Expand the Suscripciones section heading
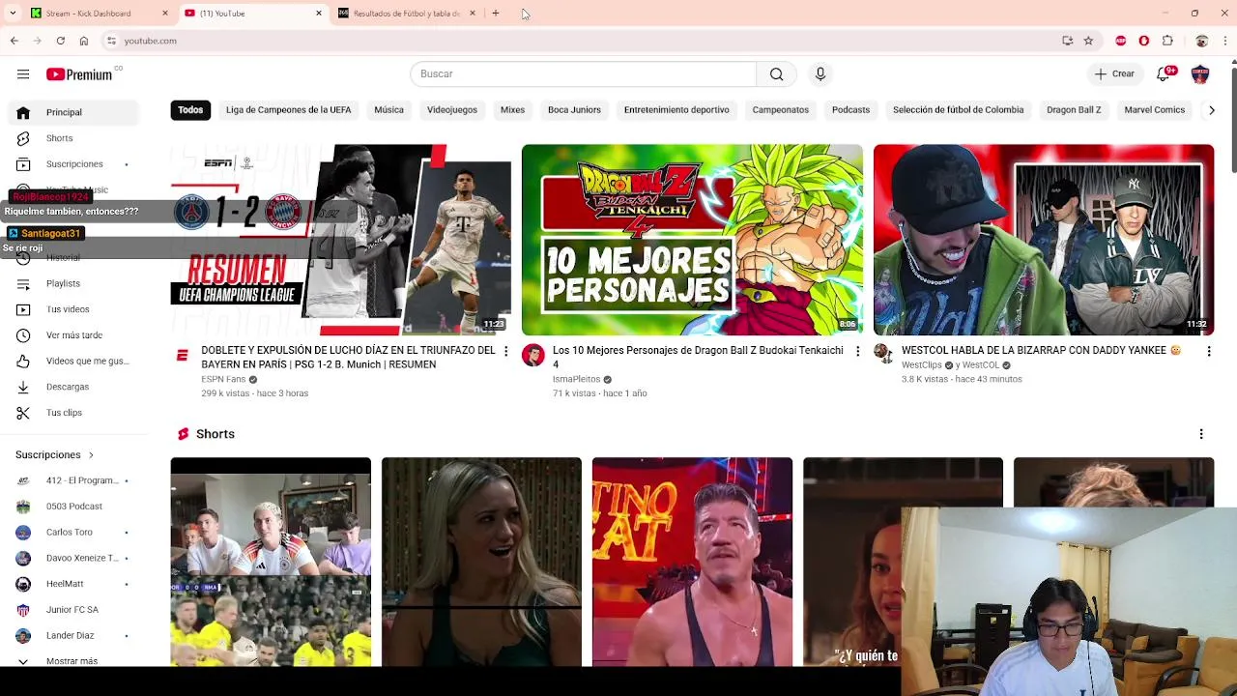Screen dimensions: 1237x696 tap(55, 454)
